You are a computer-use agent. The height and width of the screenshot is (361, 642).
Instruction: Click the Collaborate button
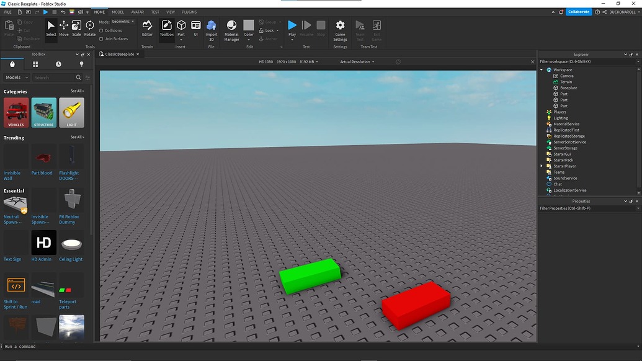(x=578, y=11)
